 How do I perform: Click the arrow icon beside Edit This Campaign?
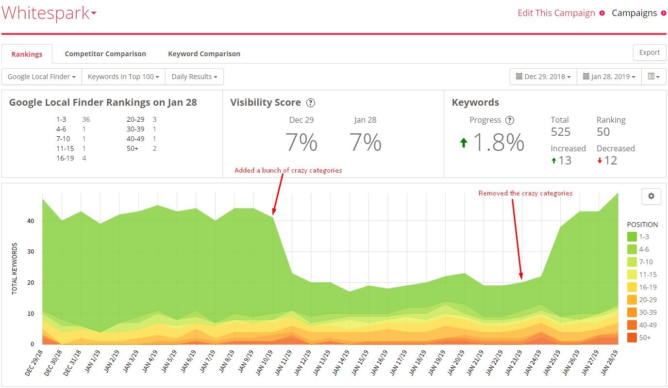tap(602, 13)
